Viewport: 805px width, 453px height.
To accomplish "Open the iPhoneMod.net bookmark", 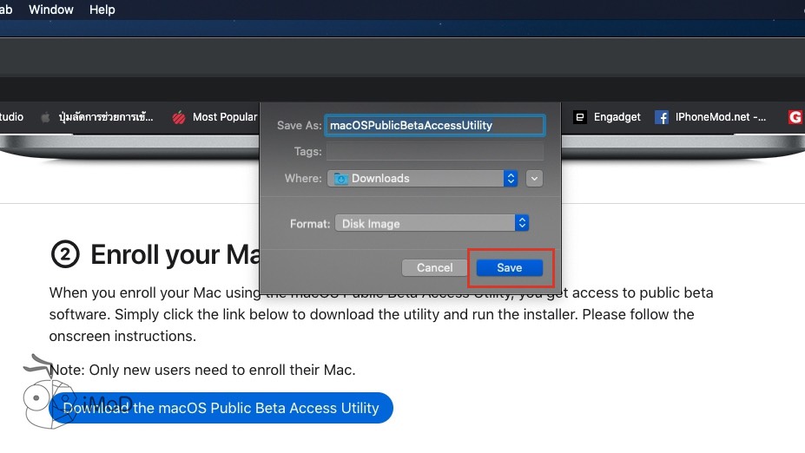I will point(721,117).
